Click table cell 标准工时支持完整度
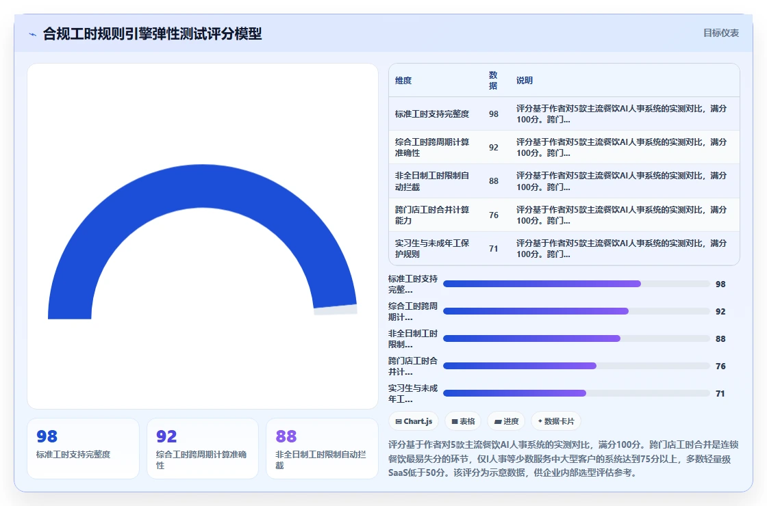The width and height of the screenshot is (767, 506). (432, 114)
